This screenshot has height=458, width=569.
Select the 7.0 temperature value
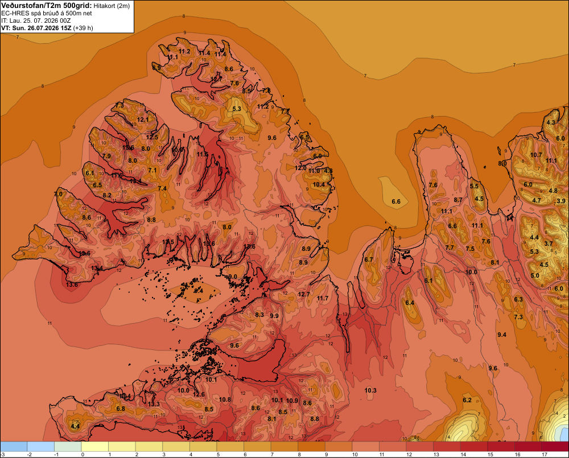coord(58,194)
